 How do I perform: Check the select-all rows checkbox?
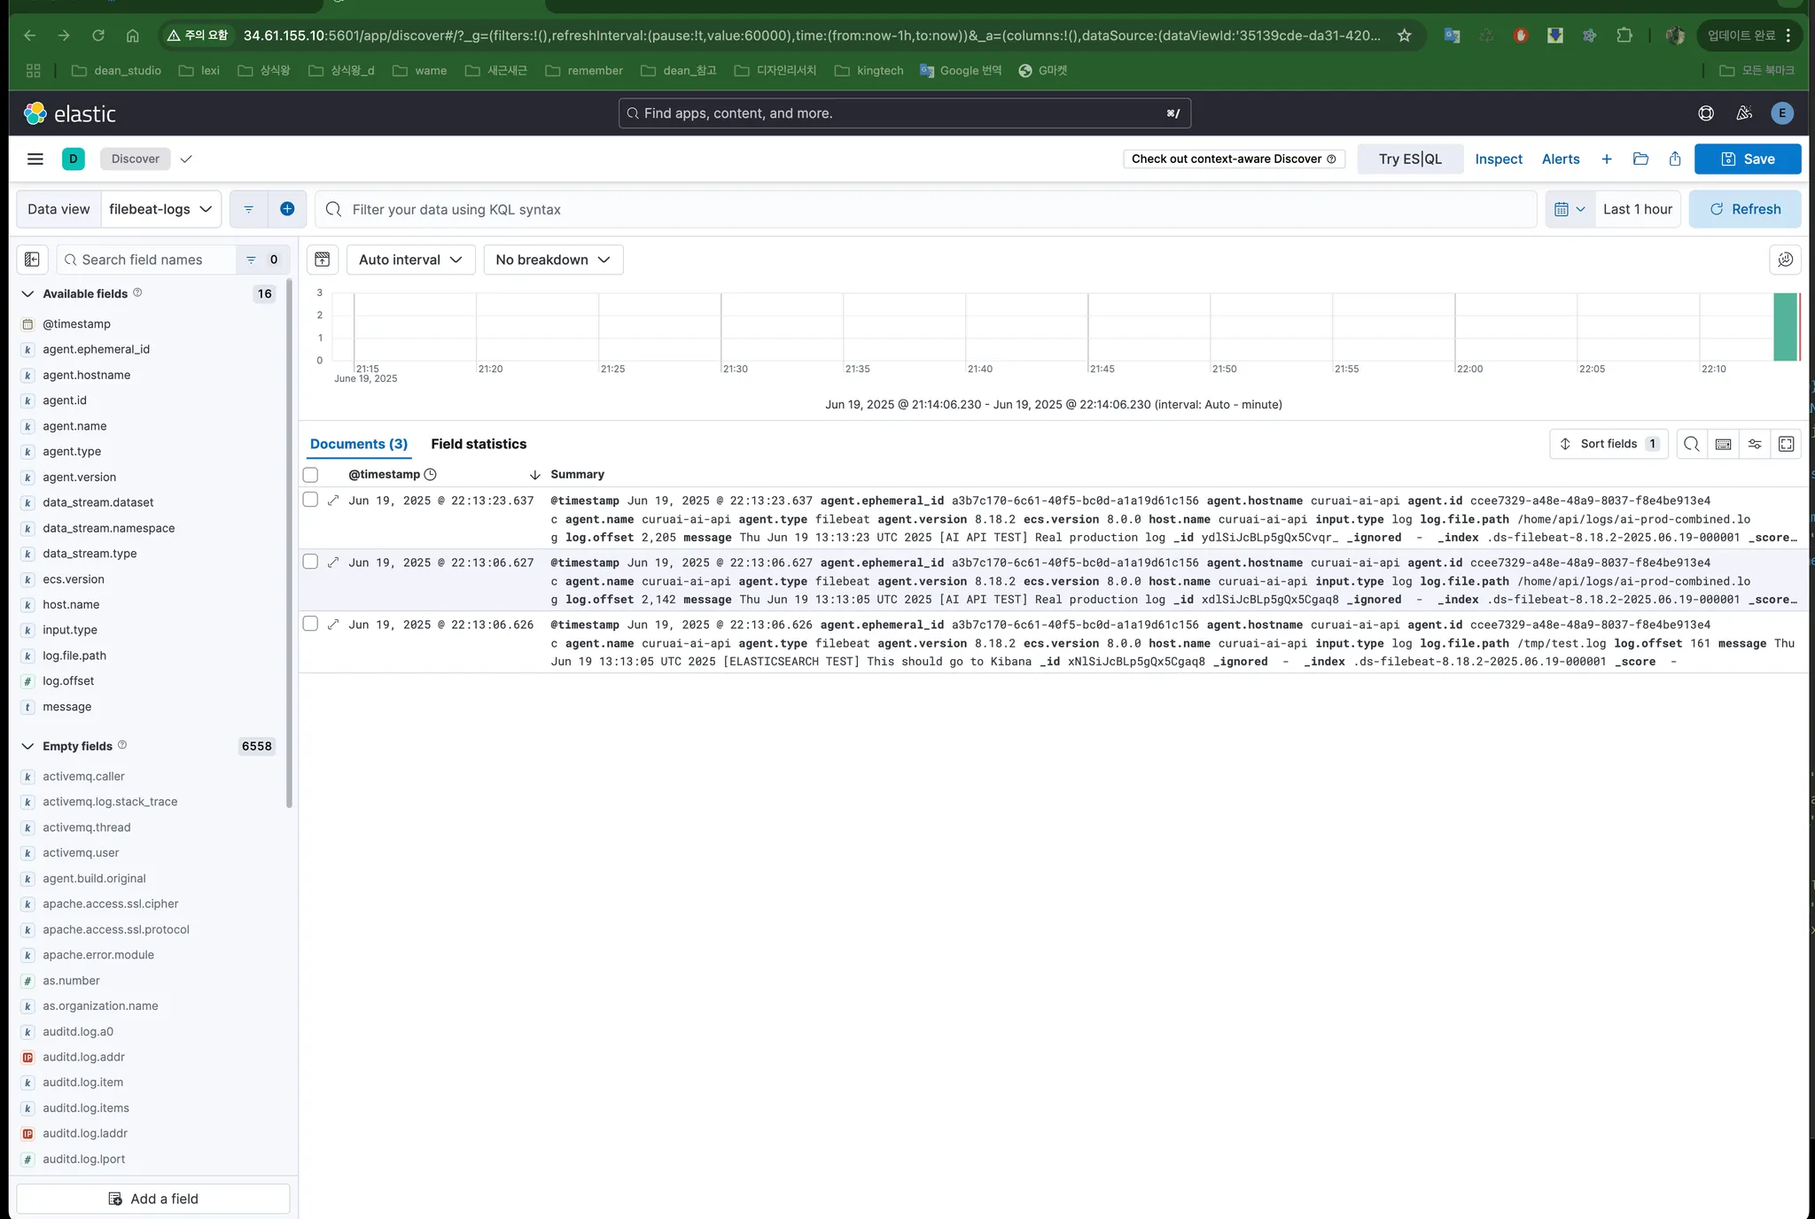pos(310,474)
